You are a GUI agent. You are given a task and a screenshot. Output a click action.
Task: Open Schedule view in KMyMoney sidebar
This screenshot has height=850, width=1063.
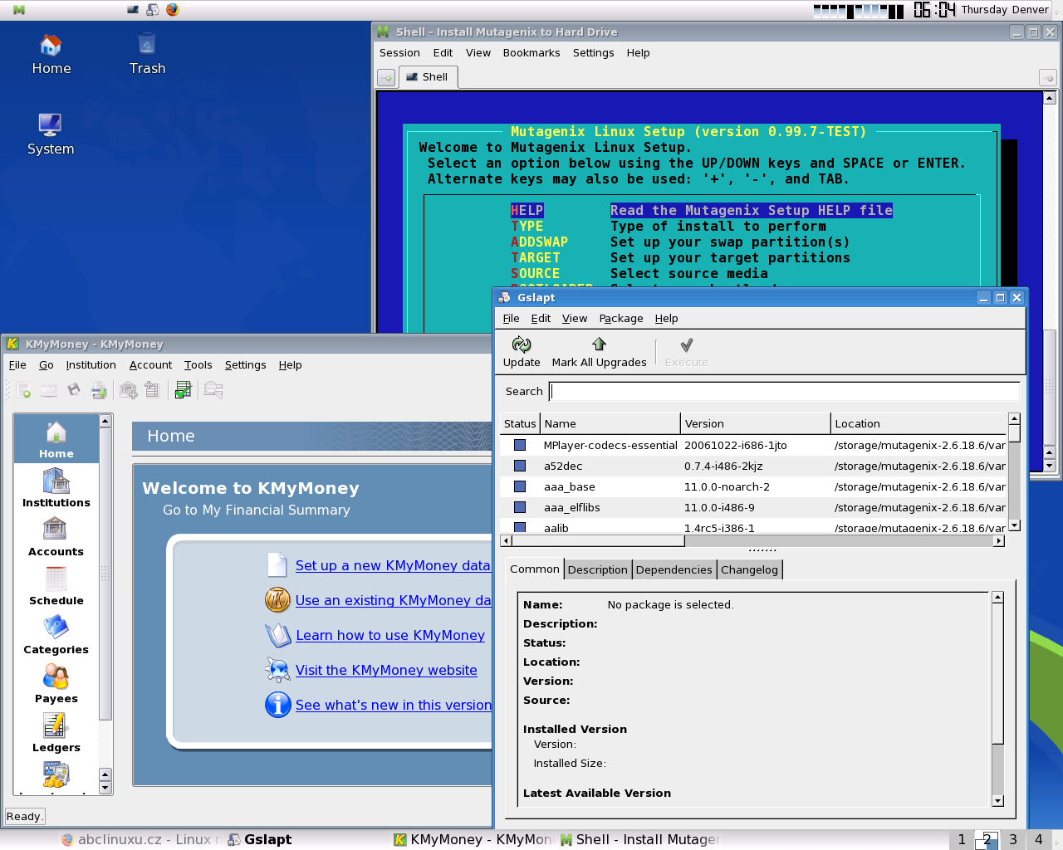click(x=56, y=586)
